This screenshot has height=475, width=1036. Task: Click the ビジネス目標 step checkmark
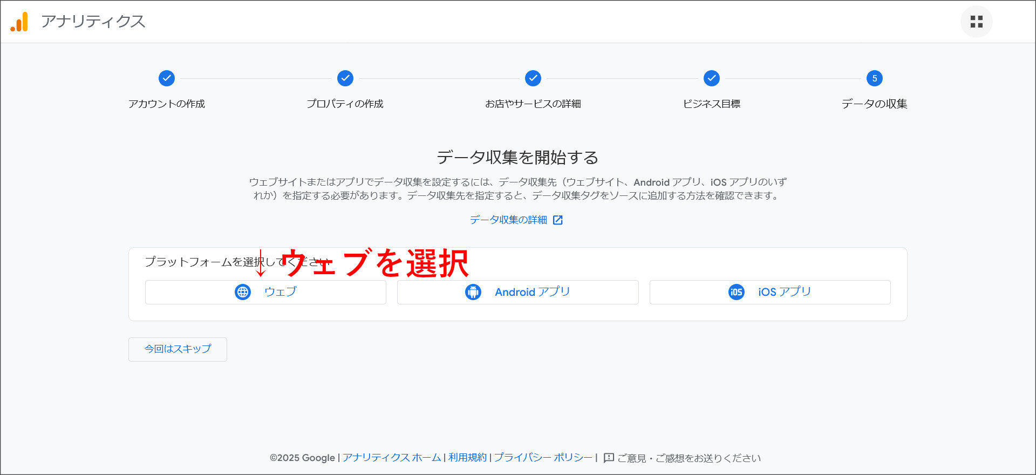712,78
